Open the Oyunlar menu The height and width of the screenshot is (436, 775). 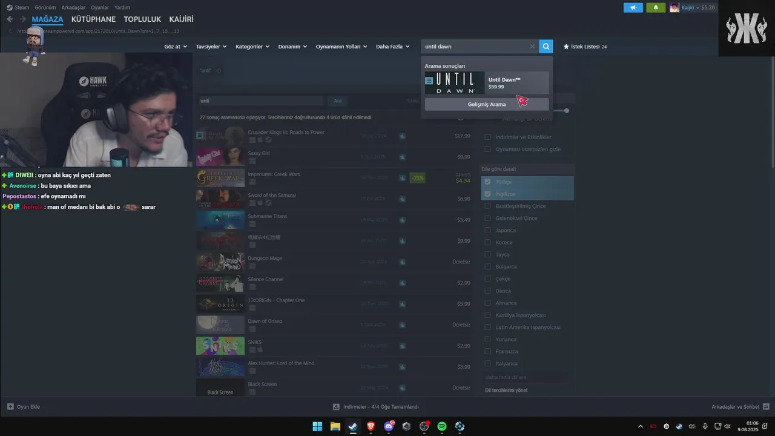click(x=100, y=8)
